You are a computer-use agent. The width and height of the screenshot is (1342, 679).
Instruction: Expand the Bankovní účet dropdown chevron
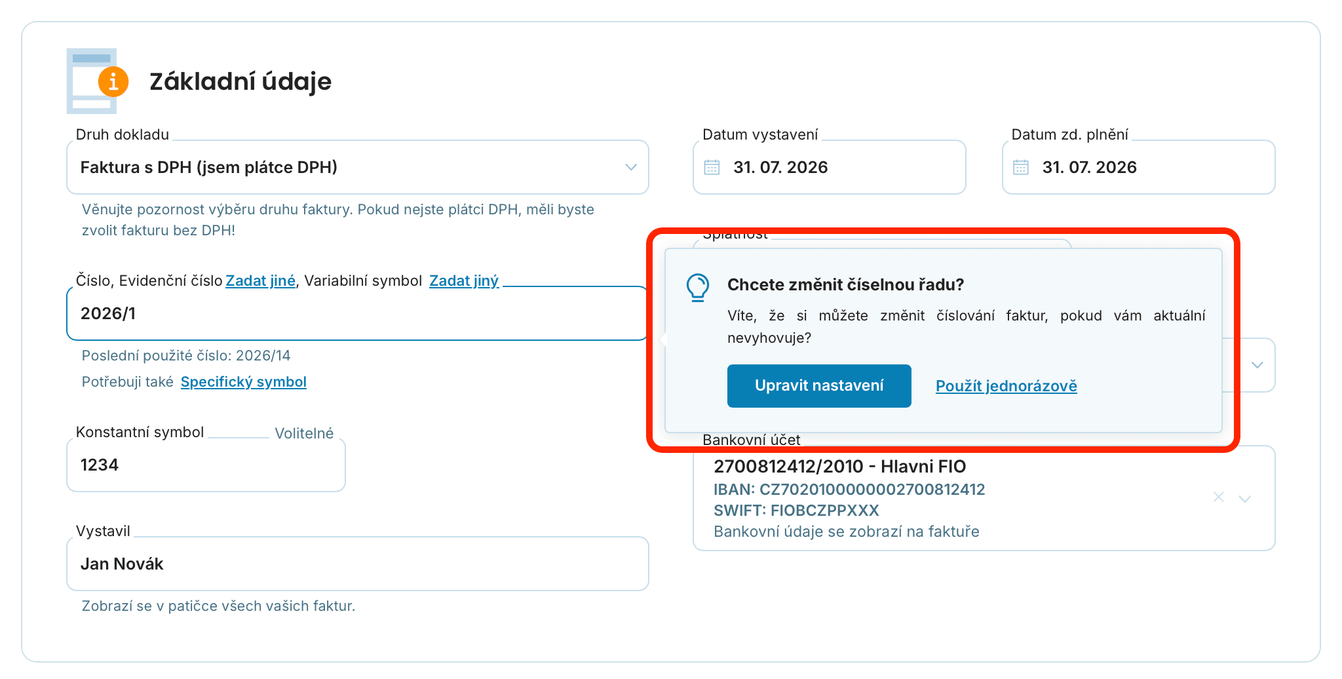[x=1245, y=499]
